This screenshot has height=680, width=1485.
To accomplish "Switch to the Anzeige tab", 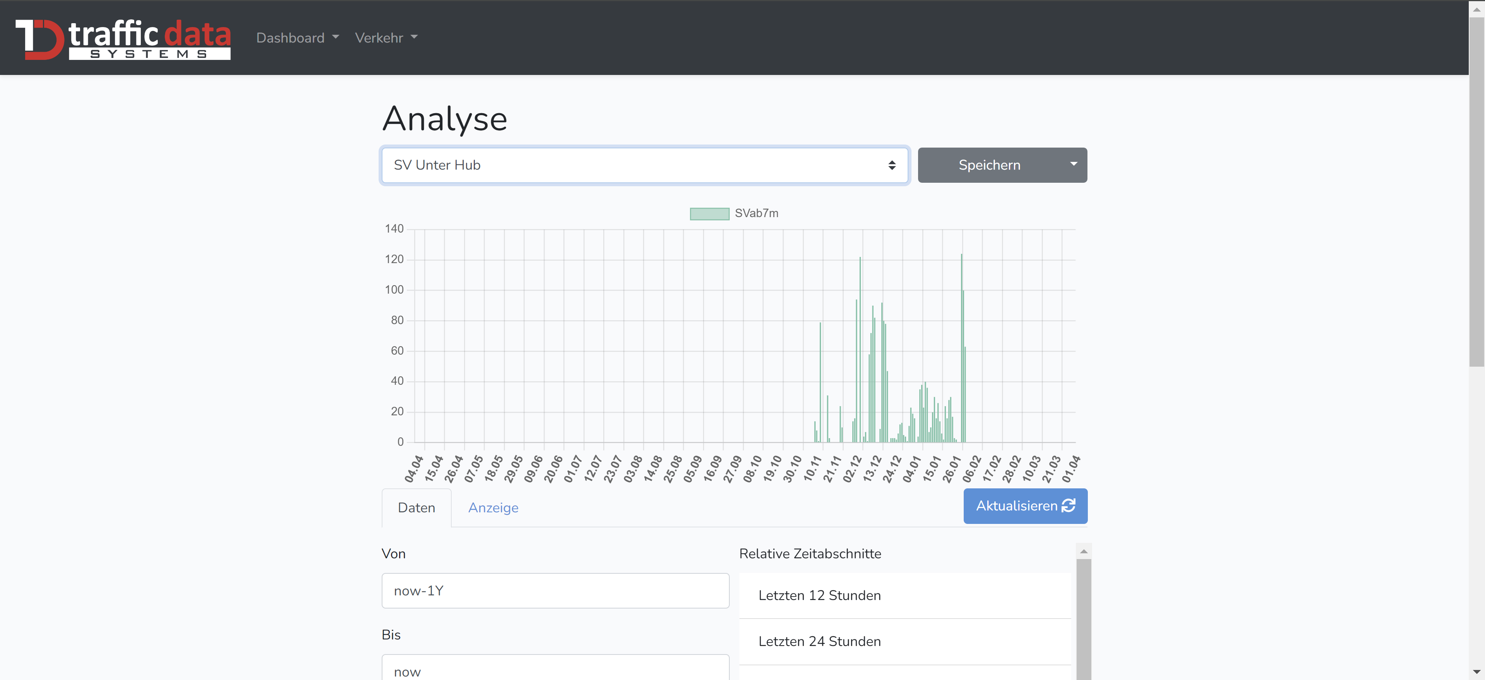I will (493, 508).
